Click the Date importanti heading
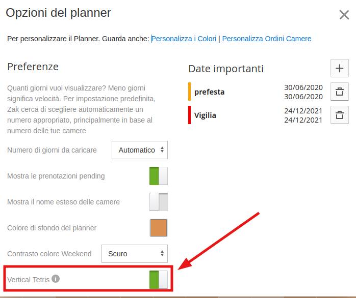This screenshot has height=298, width=356. pos(226,69)
